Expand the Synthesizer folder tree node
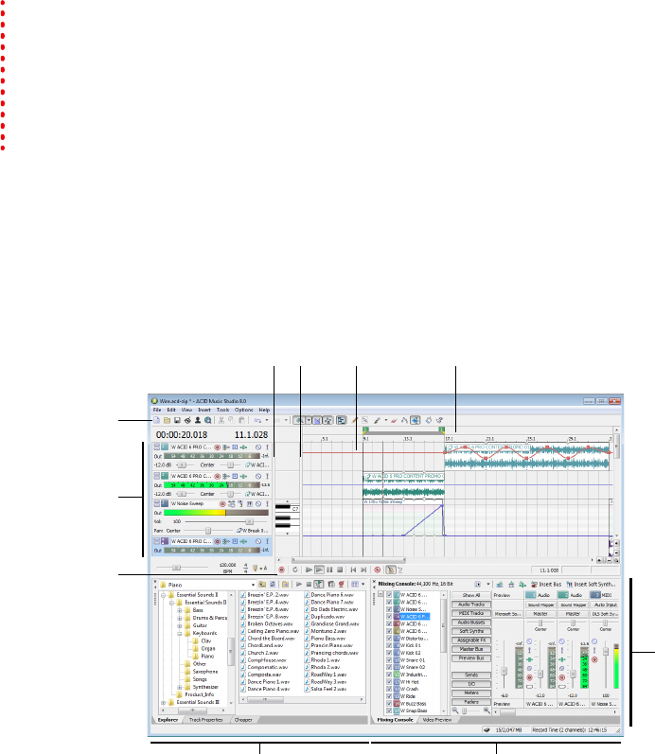Viewport: 655px width, 754px height. point(180,687)
